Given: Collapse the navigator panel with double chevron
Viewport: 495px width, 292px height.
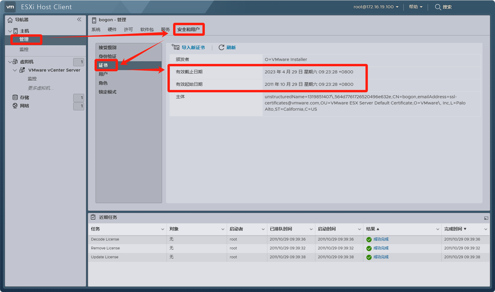Looking at the screenshot, I should pos(79,20).
